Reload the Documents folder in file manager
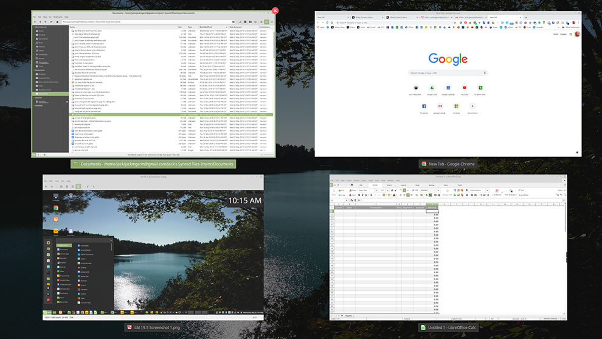Screen dimensions: 602x339 tap(51, 22)
